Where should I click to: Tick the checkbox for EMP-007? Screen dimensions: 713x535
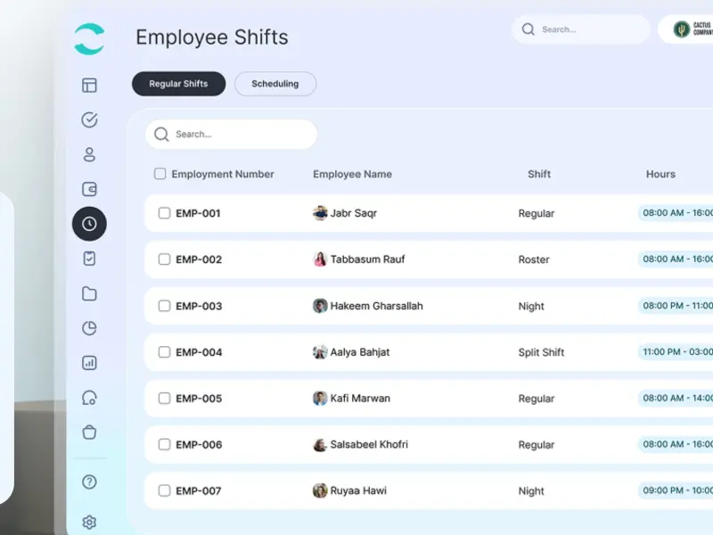click(164, 490)
